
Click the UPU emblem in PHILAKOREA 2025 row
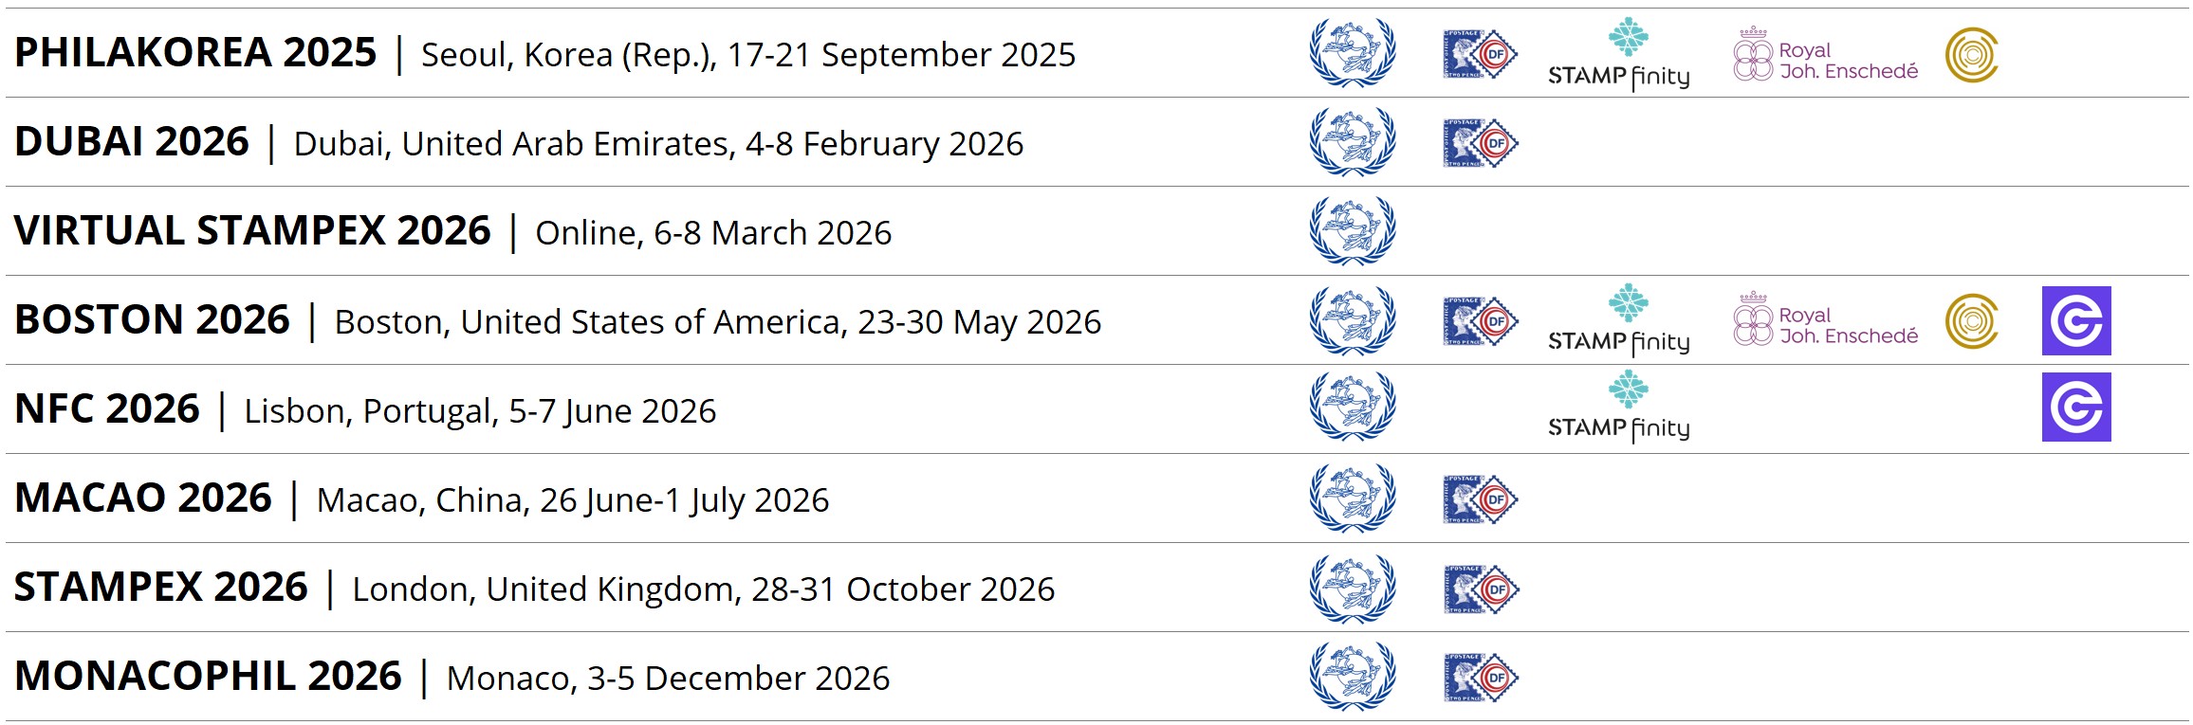[x=1353, y=54]
